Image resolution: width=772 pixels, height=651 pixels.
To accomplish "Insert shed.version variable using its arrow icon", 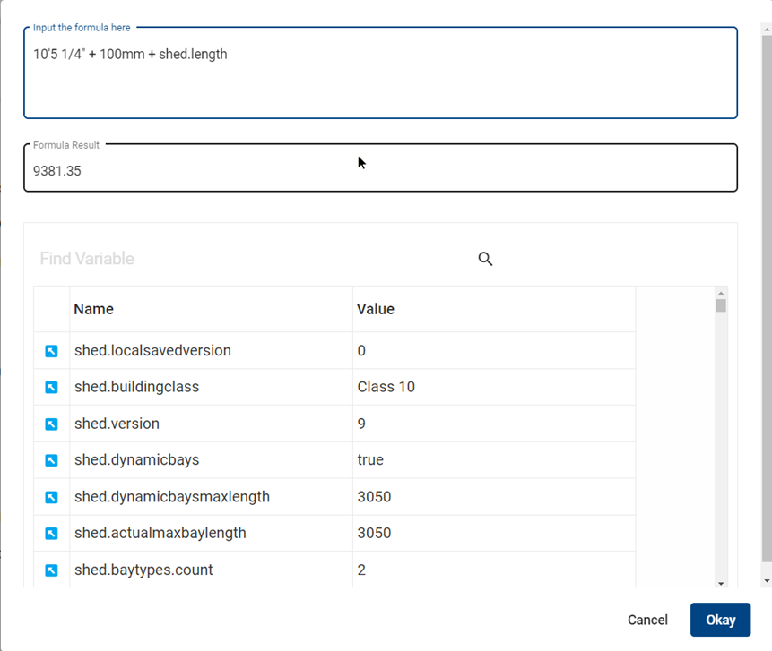I will point(51,424).
